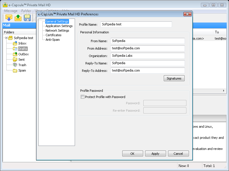Click the Organization field
Image resolution: width=229 pixels, height=171 pixels.
pyautogui.click(x=147, y=56)
